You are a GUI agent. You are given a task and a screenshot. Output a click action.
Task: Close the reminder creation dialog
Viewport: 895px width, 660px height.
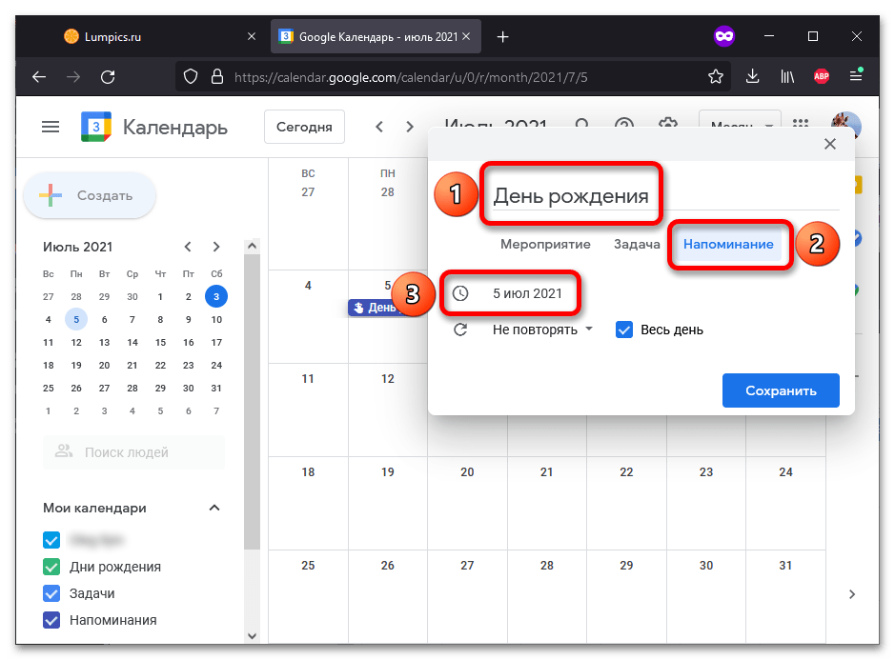tap(830, 144)
